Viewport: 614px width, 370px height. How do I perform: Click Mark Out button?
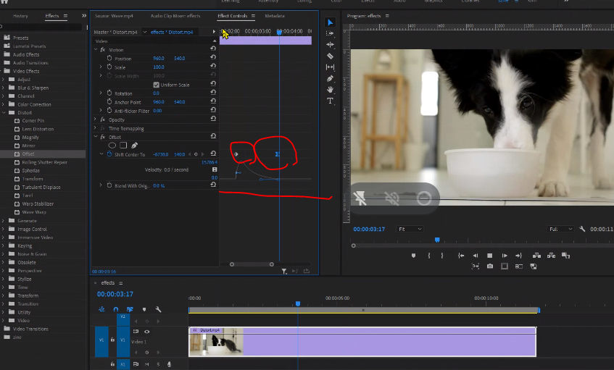[442, 256]
